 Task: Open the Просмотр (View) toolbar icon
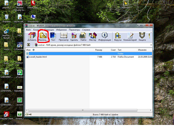(64, 37)
